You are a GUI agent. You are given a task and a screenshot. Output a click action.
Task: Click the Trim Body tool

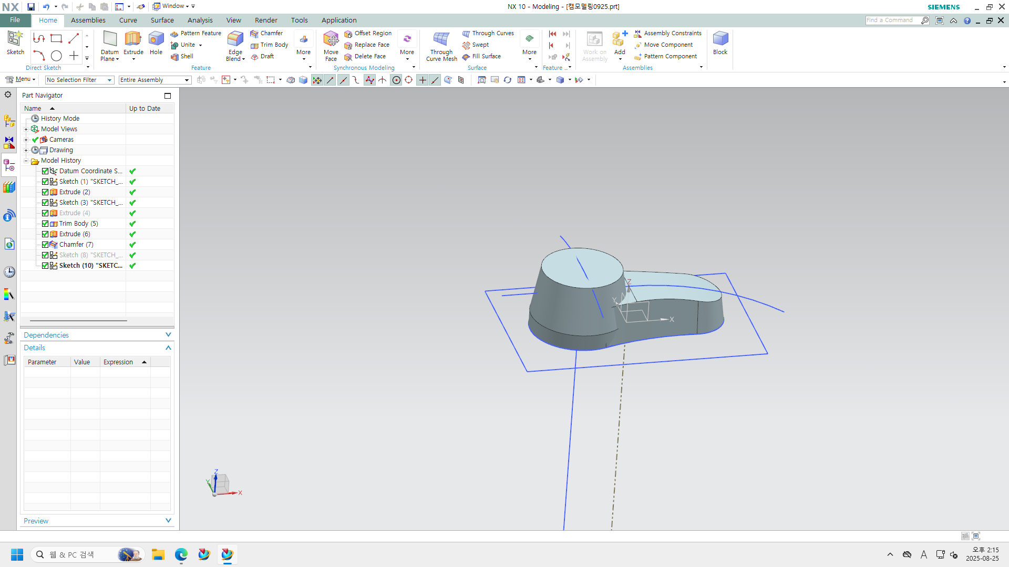(274, 45)
